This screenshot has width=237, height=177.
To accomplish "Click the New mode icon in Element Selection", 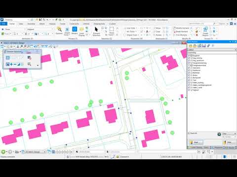I will (x=7, y=64).
